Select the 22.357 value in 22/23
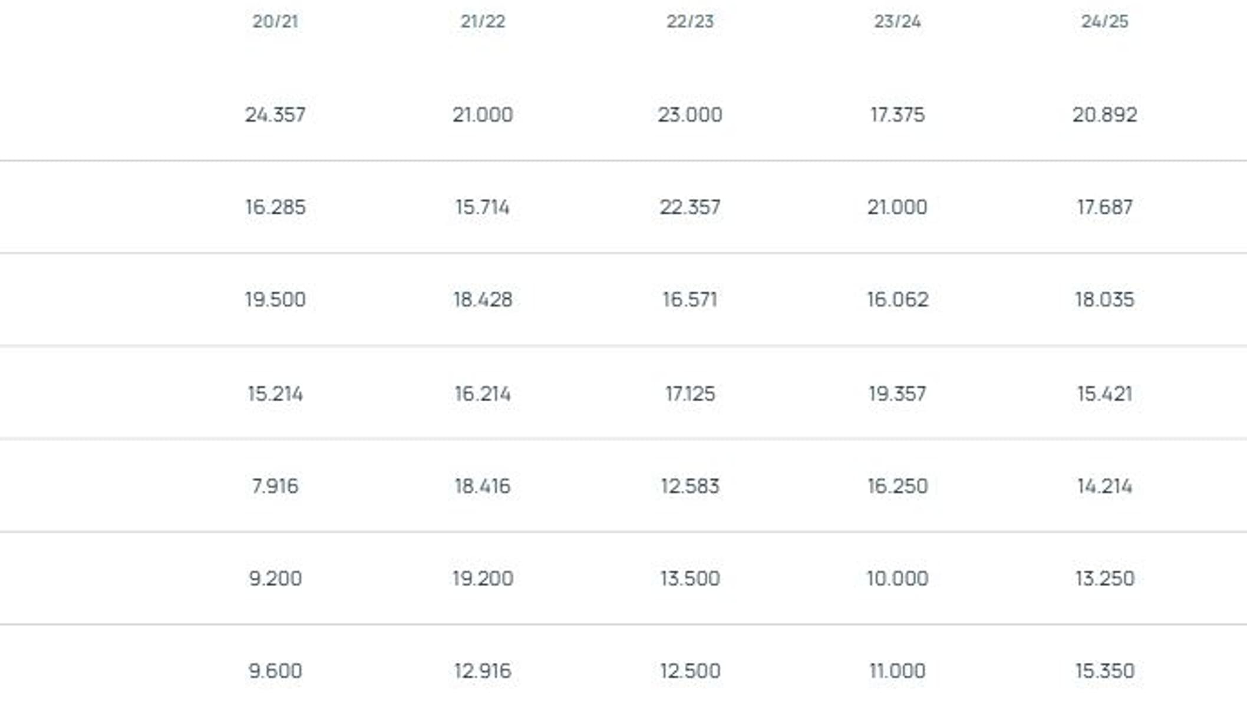The image size is (1247, 701). pyautogui.click(x=690, y=207)
